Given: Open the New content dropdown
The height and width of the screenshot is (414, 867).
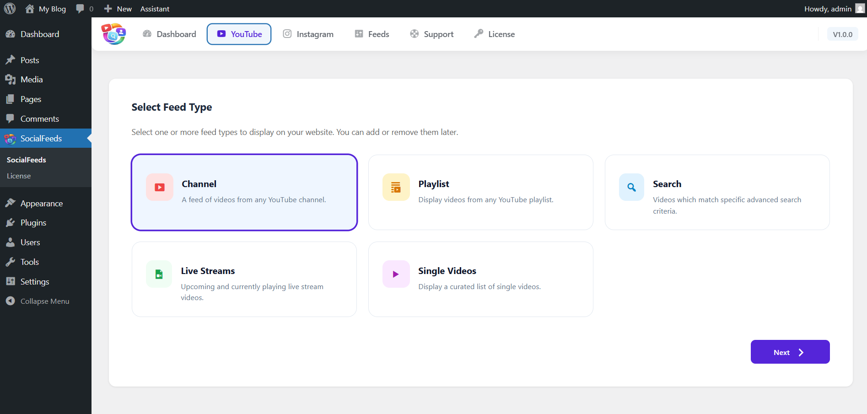Looking at the screenshot, I should (x=118, y=9).
